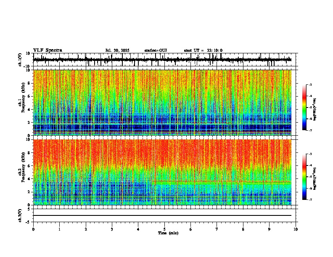This screenshot has height=257, width=333.
Task: Click the "station=OUI" label
Action: tap(156, 50)
